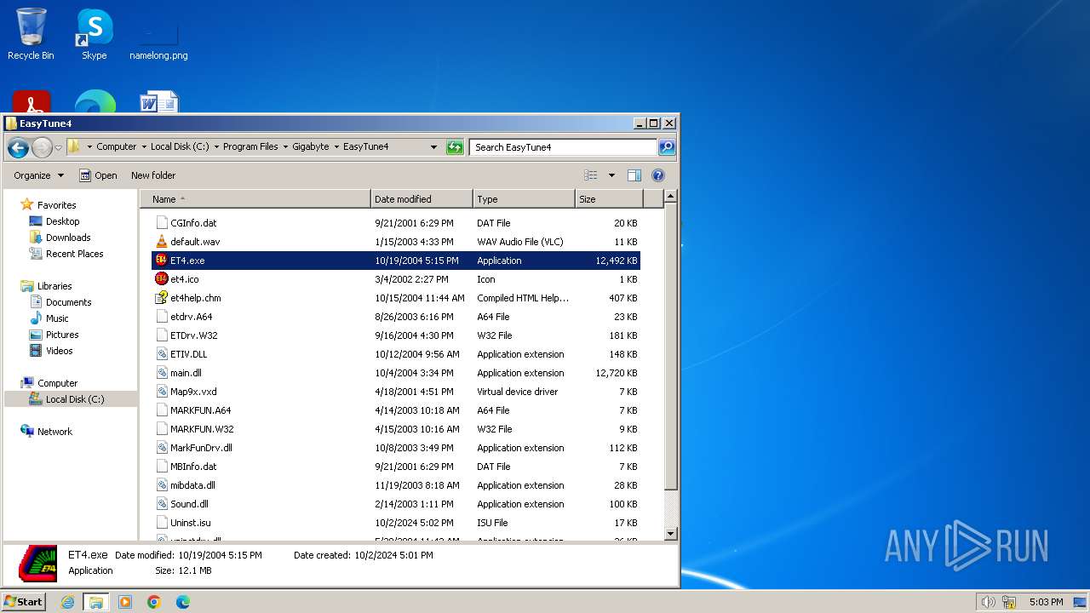Click the Show desktop button

click(x=1080, y=602)
